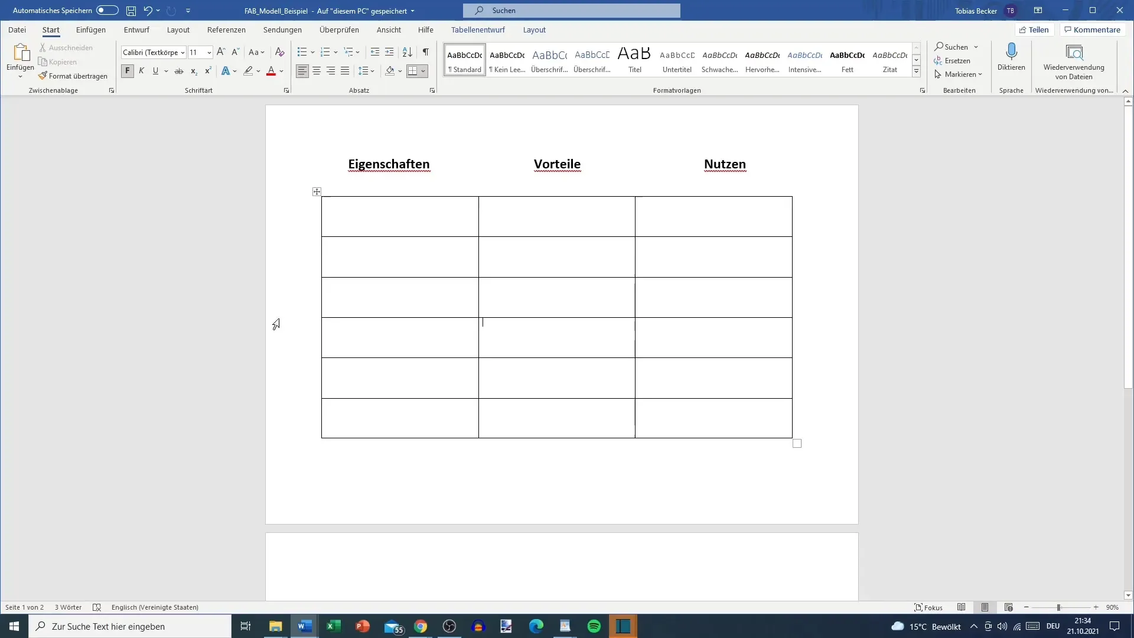
Task: Switch to Referenzen ribbon tab
Action: pyautogui.click(x=226, y=30)
